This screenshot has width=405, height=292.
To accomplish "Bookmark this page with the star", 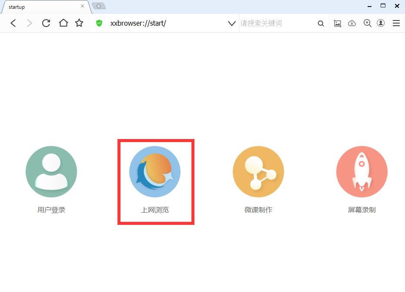I will 79,23.
